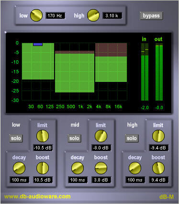
Task: Click the high band limit knob
Action: pos(158,136)
